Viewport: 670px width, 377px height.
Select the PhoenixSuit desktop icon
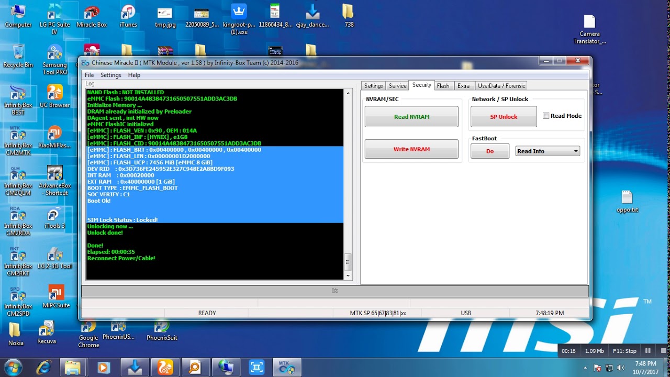pyautogui.click(x=162, y=330)
